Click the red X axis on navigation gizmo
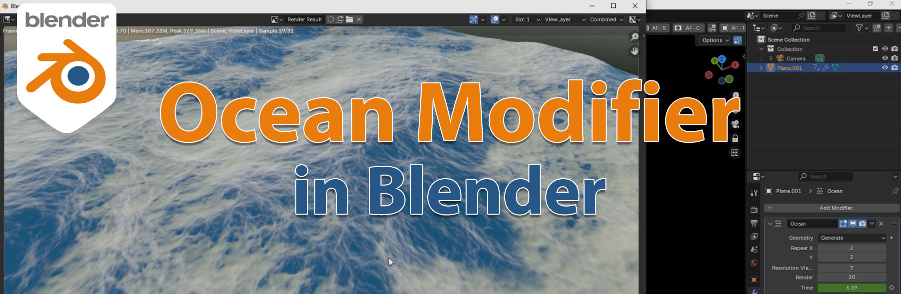This screenshot has height=294, width=901. click(735, 65)
